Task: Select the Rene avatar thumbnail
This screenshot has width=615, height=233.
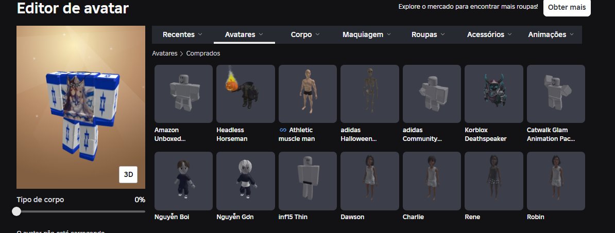Action: pos(494,181)
